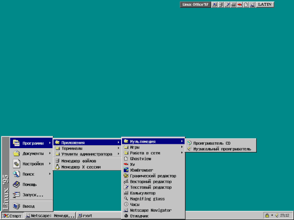Start Графический редактор (graphics editor)
Screen dimensions: 294x220
pos(153,176)
